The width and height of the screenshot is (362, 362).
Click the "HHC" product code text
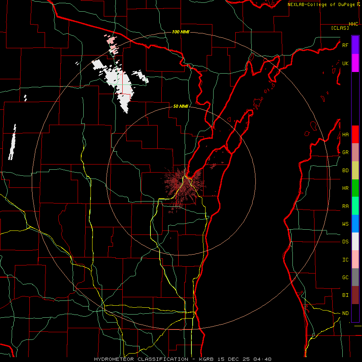pos(353,24)
